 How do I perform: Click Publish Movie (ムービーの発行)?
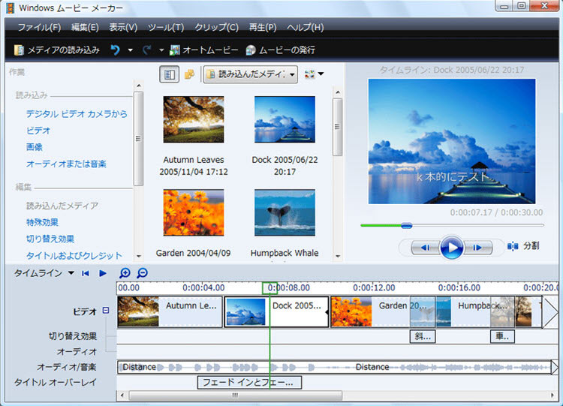coord(281,50)
